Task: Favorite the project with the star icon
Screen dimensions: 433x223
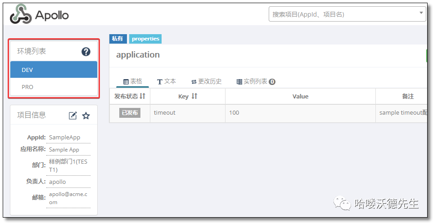Action: coord(86,116)
